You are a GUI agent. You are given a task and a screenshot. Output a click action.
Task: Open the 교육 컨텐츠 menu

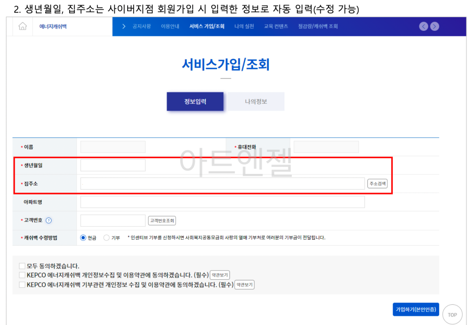click(276, 27)
